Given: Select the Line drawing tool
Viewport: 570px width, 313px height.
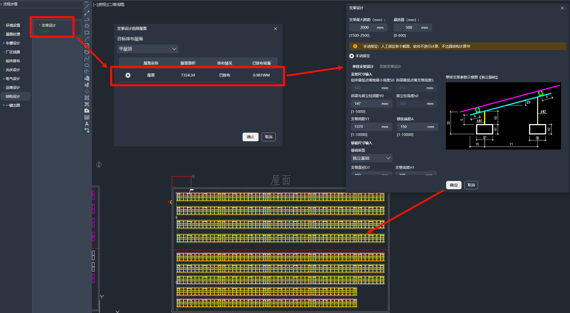Looking at the screenshot, I should point(87,7).
